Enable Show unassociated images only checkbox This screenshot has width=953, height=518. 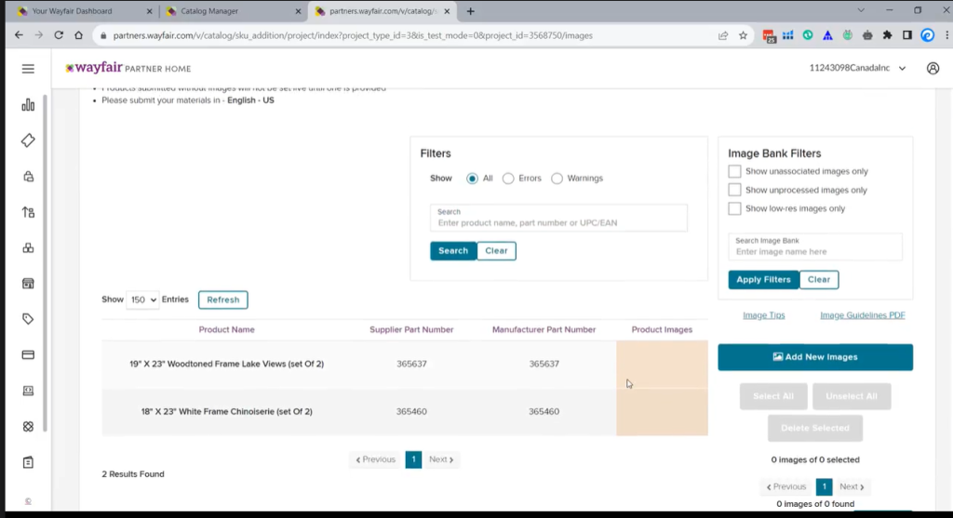[x=734, y=171]
